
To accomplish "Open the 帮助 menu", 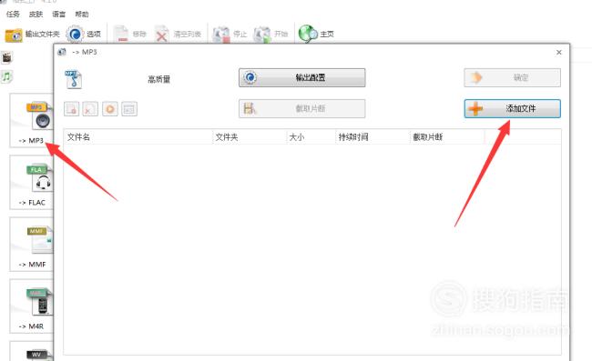I will point(82,15).
